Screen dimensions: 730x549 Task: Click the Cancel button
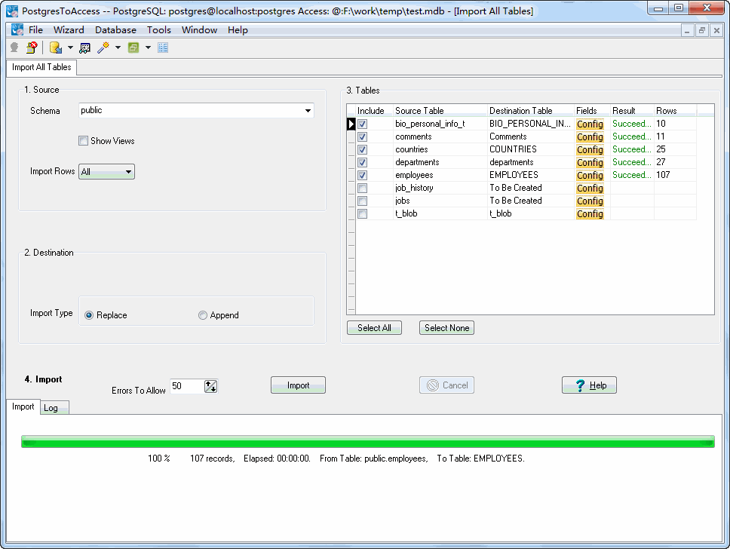click(446, 385)
